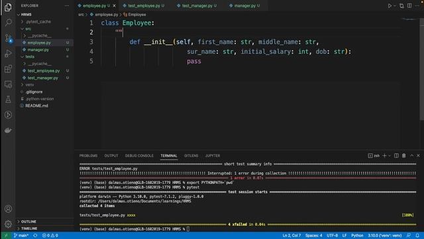Open the JUPYTER panel tab
The height and width of the screenshot is (239, 424).
coord(213,156)
